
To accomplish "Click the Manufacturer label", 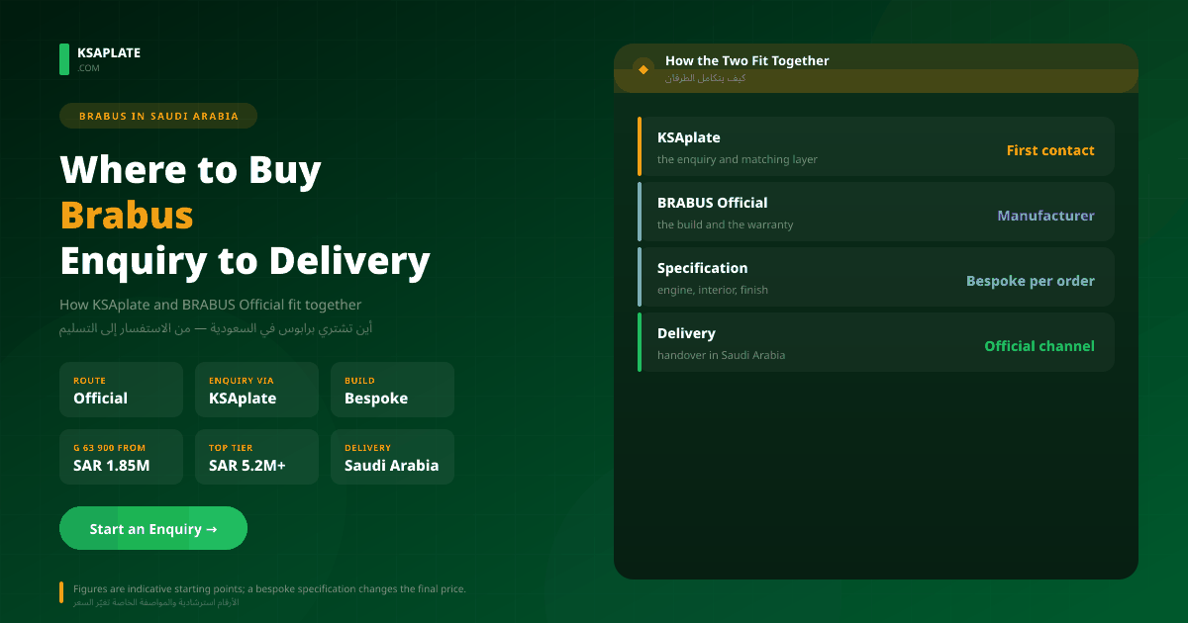I will 1045,216.
